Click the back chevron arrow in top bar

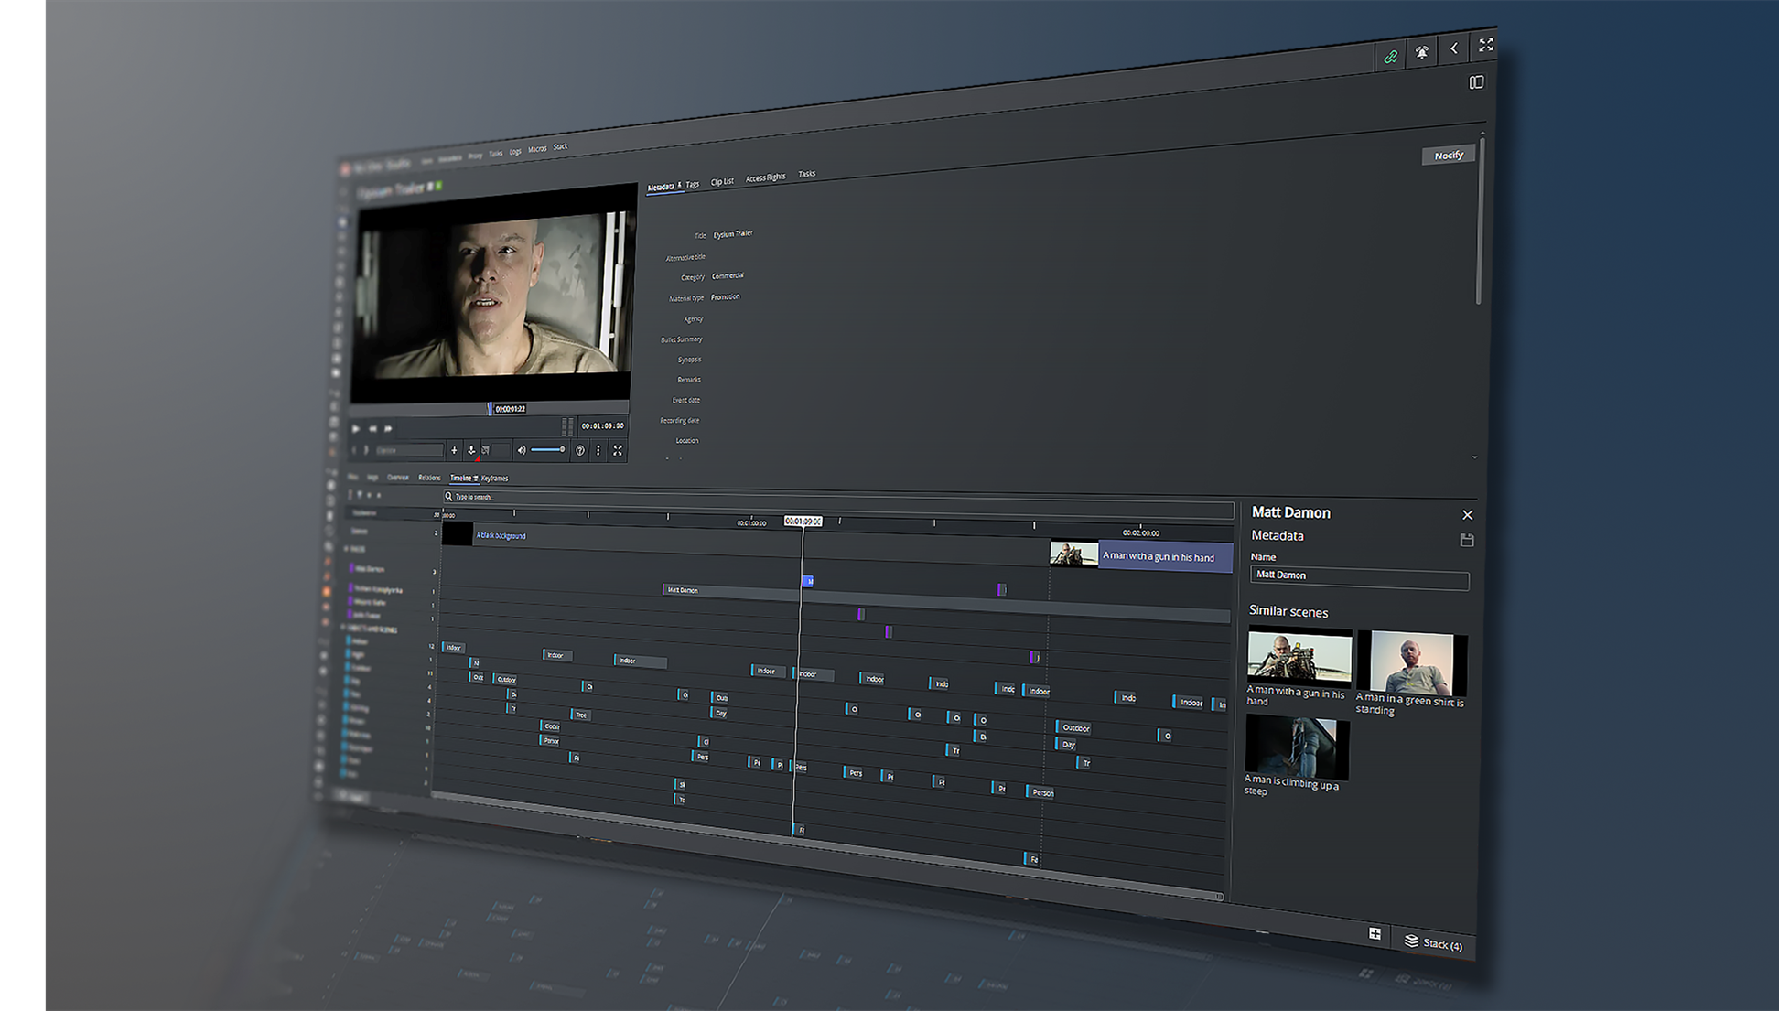(x=1454, y=48)
